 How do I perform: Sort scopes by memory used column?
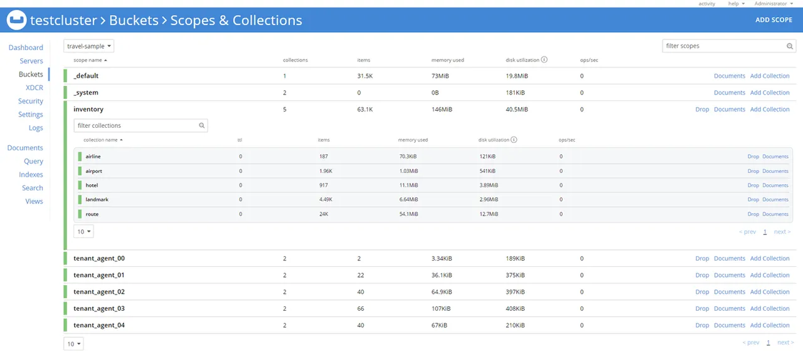point(448,60)
